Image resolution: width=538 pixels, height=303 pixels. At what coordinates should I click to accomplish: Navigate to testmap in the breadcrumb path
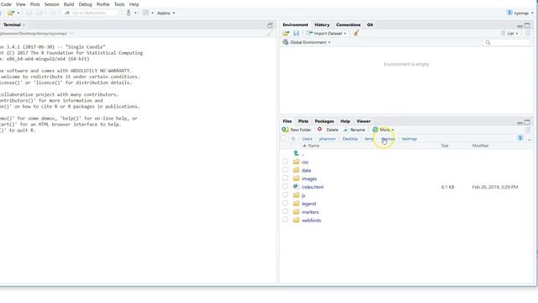click(x=409, y=139)
